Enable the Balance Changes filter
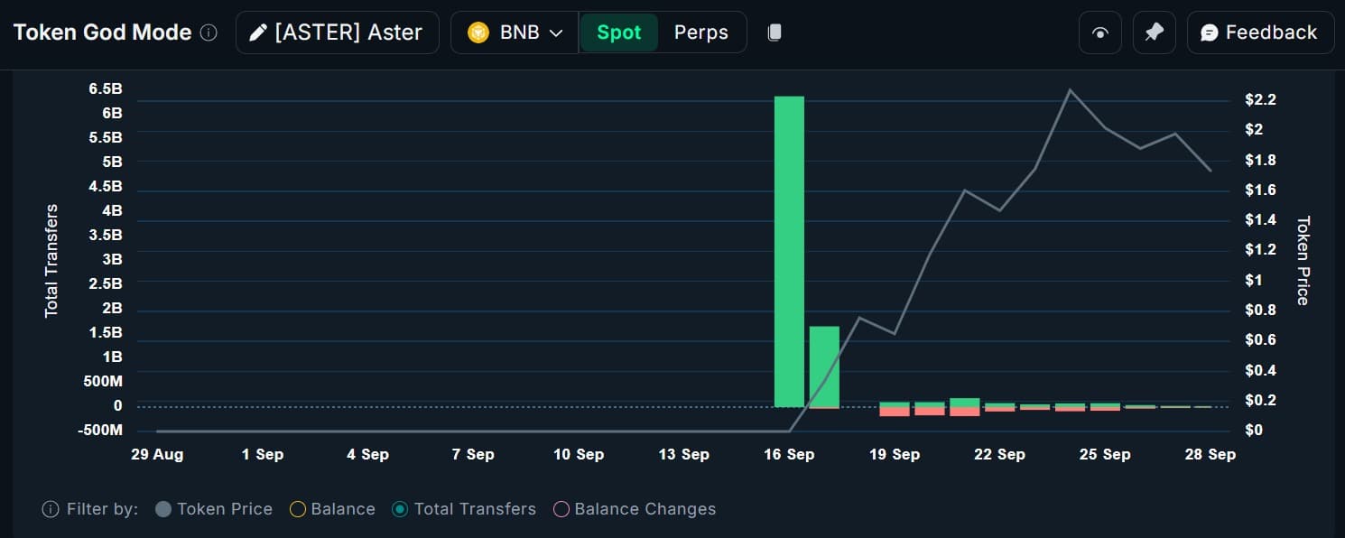This screenshot has height=538, width=1345. (x=561, y=509)
